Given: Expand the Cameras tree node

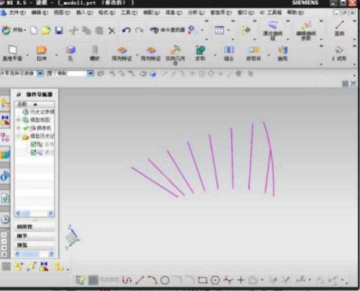Looking at the screenshot, I should click(18, 128).
